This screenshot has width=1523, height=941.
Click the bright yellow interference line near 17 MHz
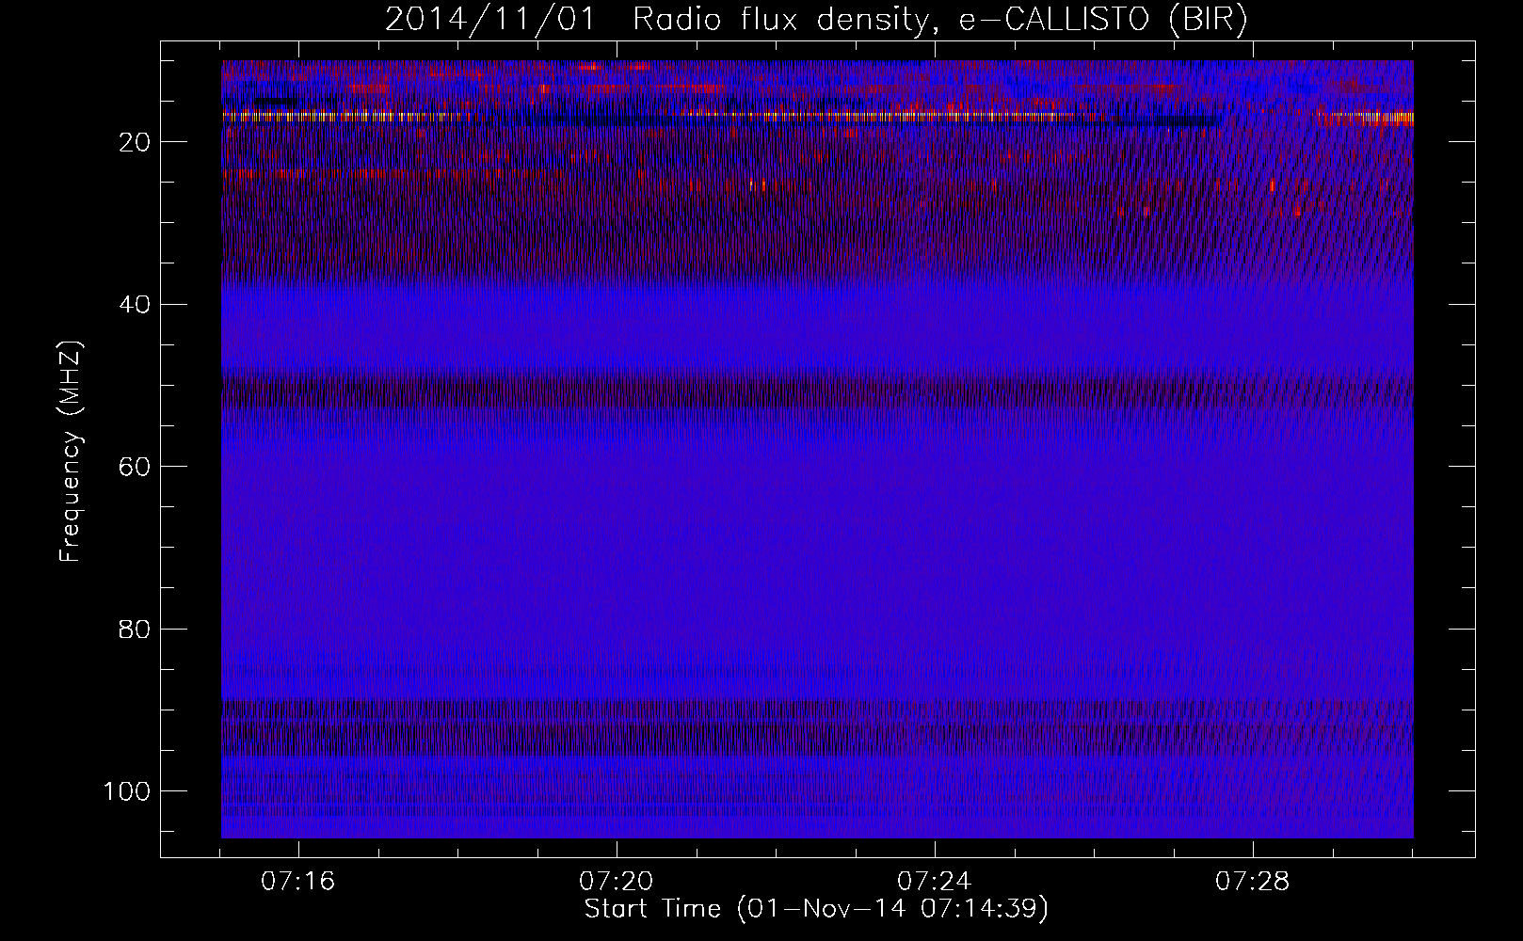pos(817,118)
